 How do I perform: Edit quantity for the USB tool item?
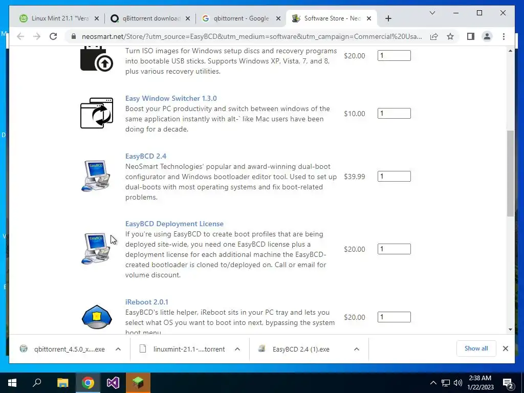[394, 55]
